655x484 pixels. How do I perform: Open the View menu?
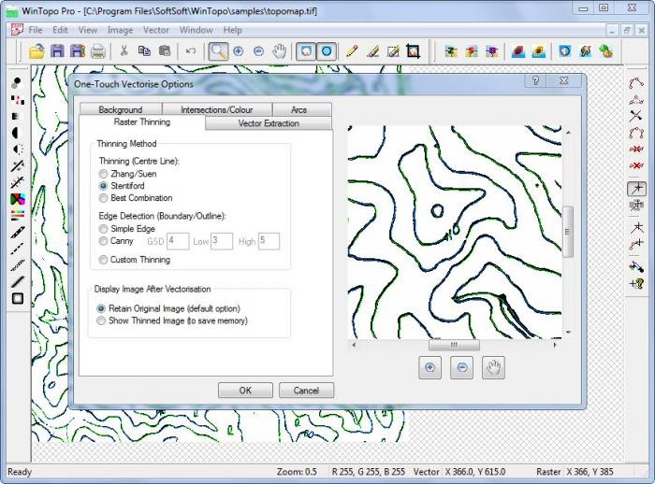(x=88, y=30)
